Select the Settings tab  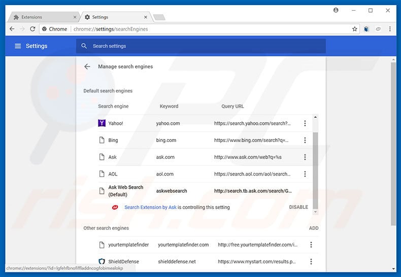115,17
